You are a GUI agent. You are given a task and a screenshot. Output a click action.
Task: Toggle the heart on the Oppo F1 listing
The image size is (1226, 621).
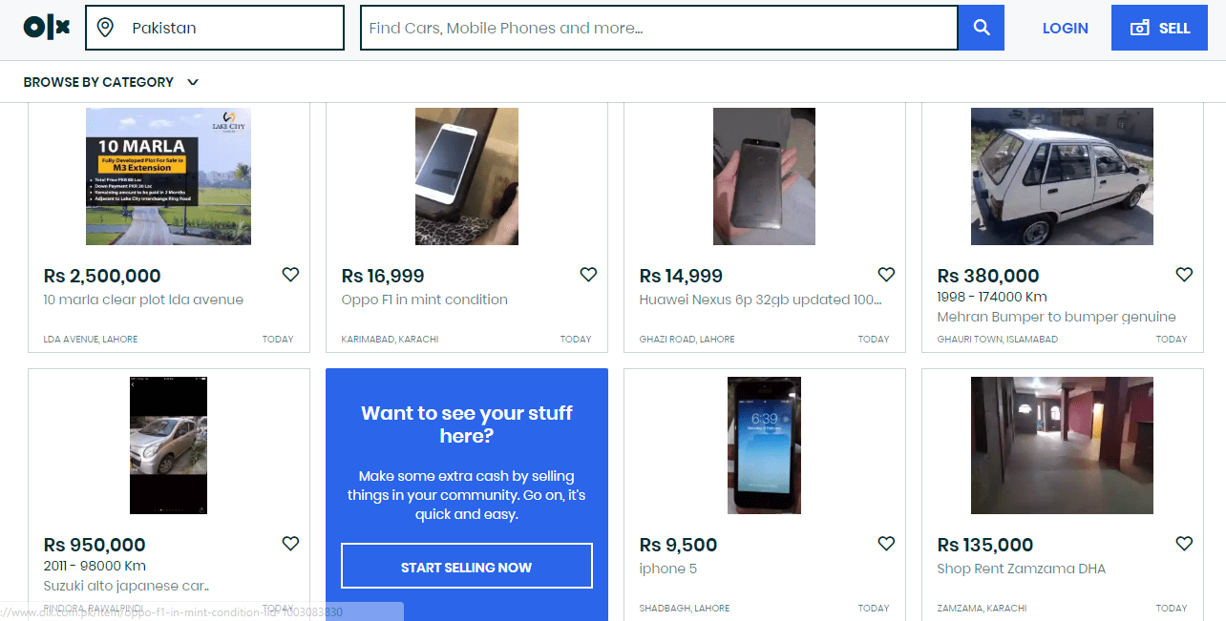(x=588, y=274)
